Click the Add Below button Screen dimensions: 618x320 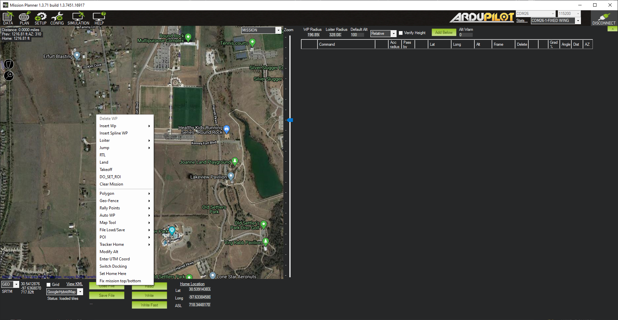pos(444,32)
